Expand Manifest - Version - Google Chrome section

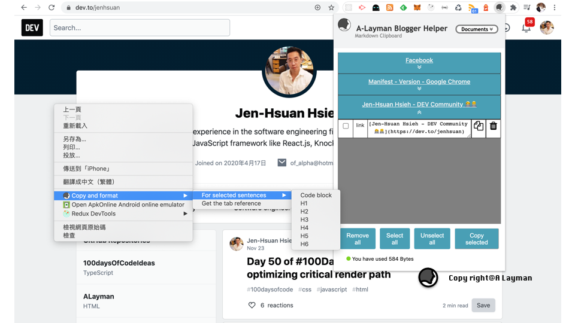[419, 89]
